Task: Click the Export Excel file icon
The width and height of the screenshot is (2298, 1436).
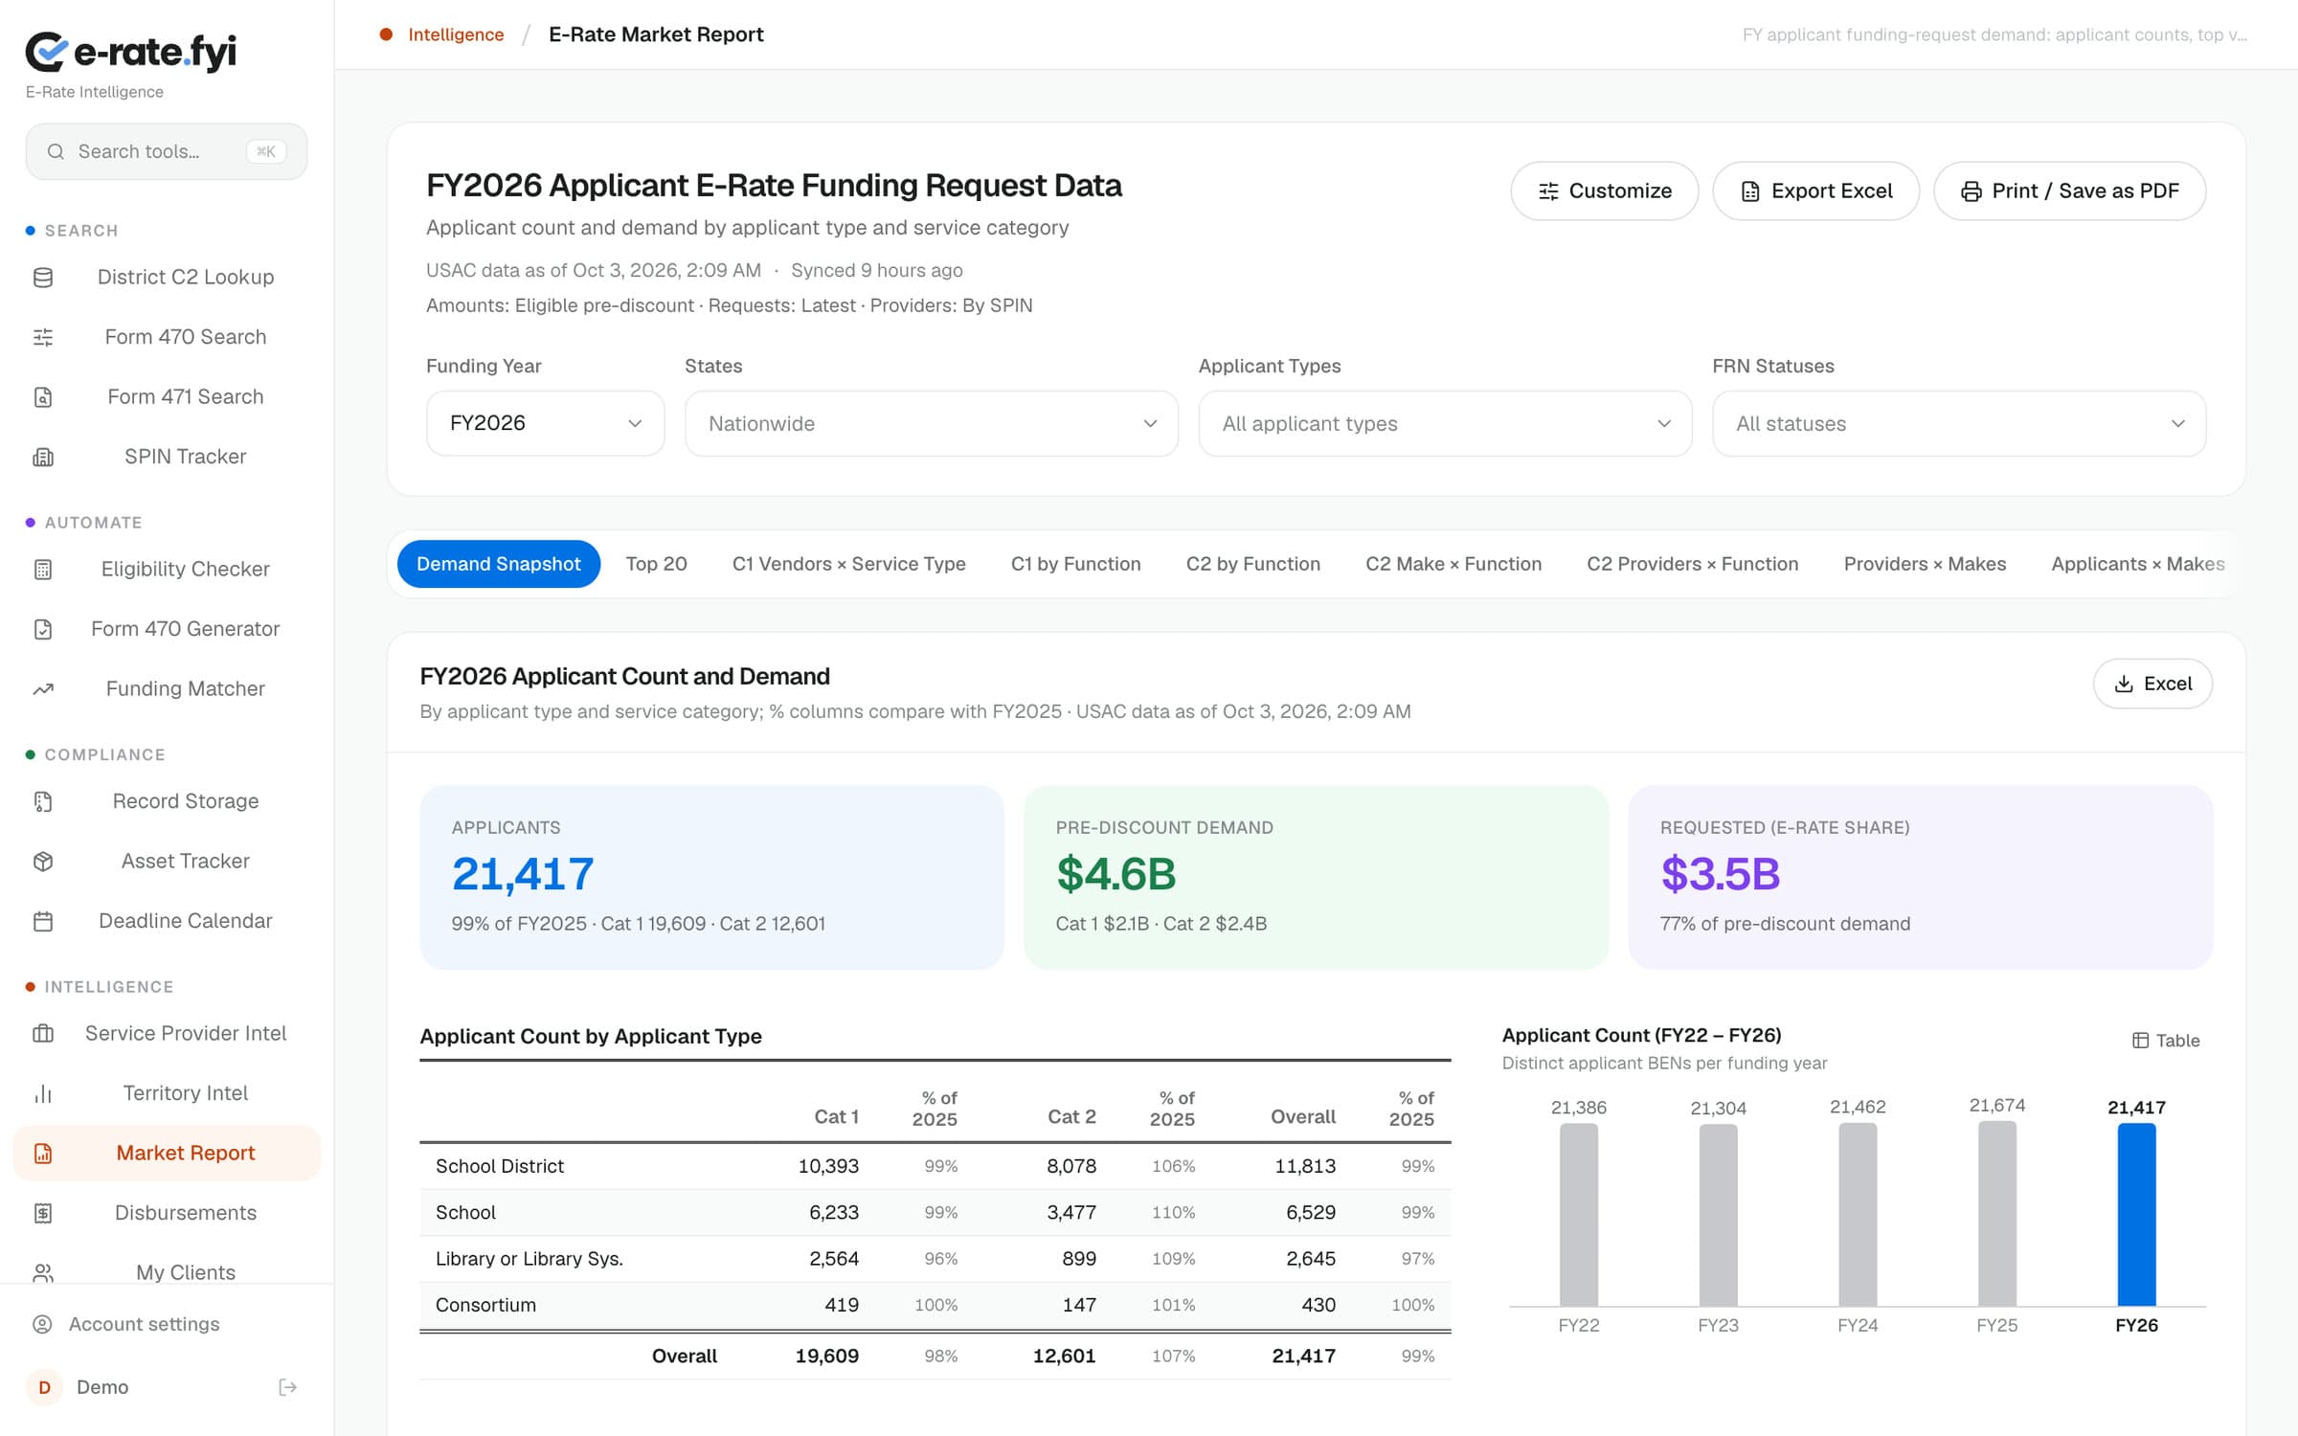Action: (x=1750, y=191)
